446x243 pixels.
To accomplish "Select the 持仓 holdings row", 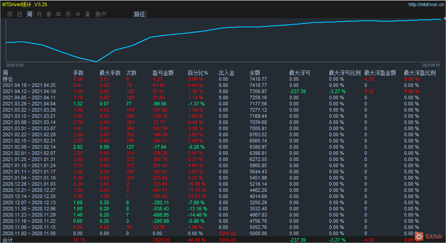I will click(8, 79).
